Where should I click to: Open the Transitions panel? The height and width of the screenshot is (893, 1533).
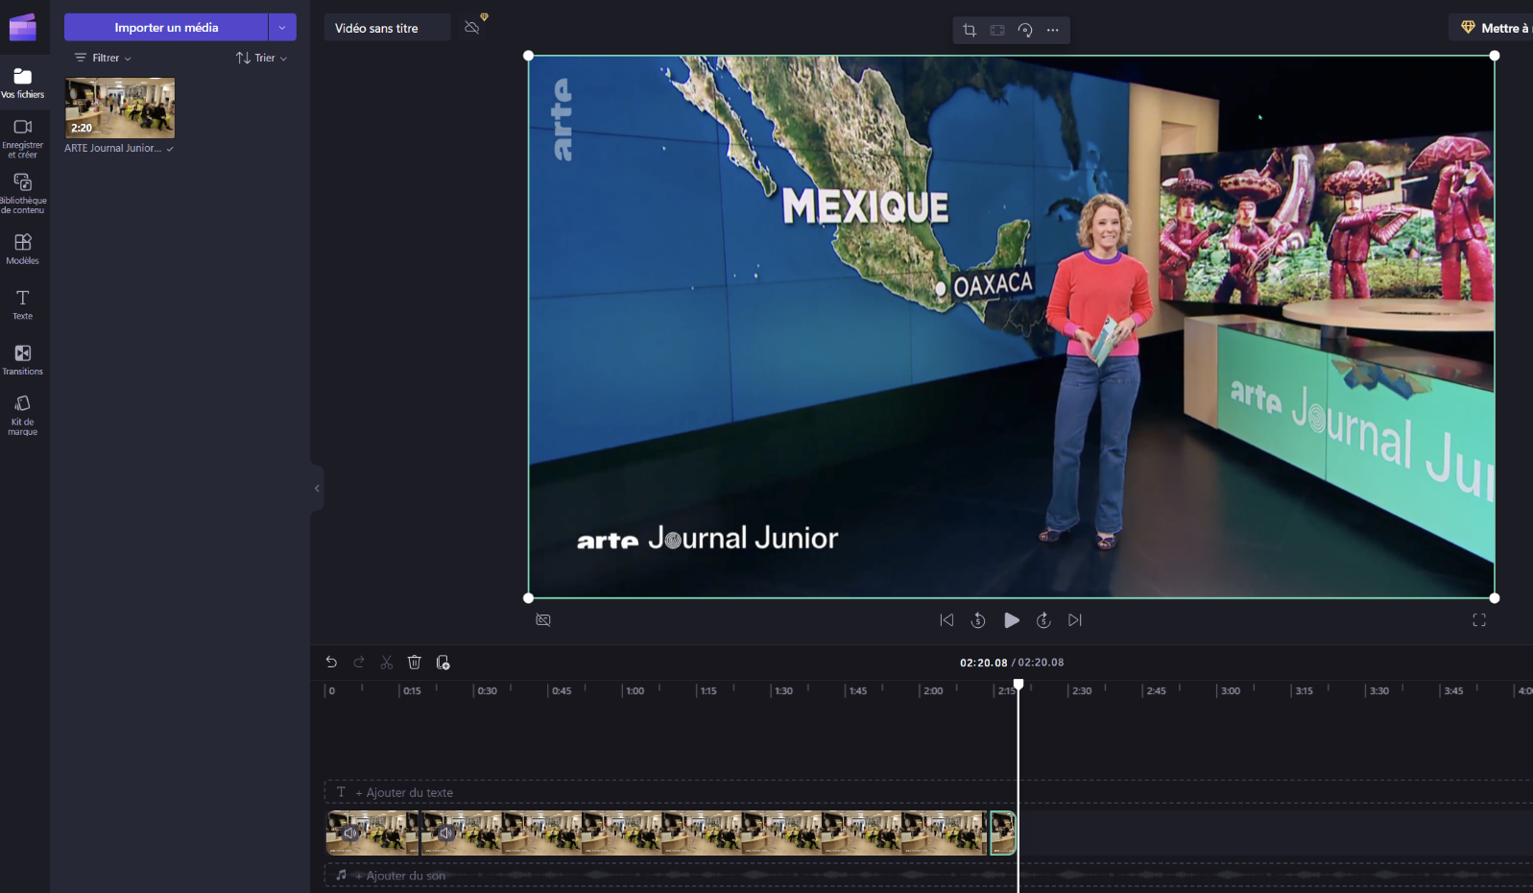[x=23, y=359]
